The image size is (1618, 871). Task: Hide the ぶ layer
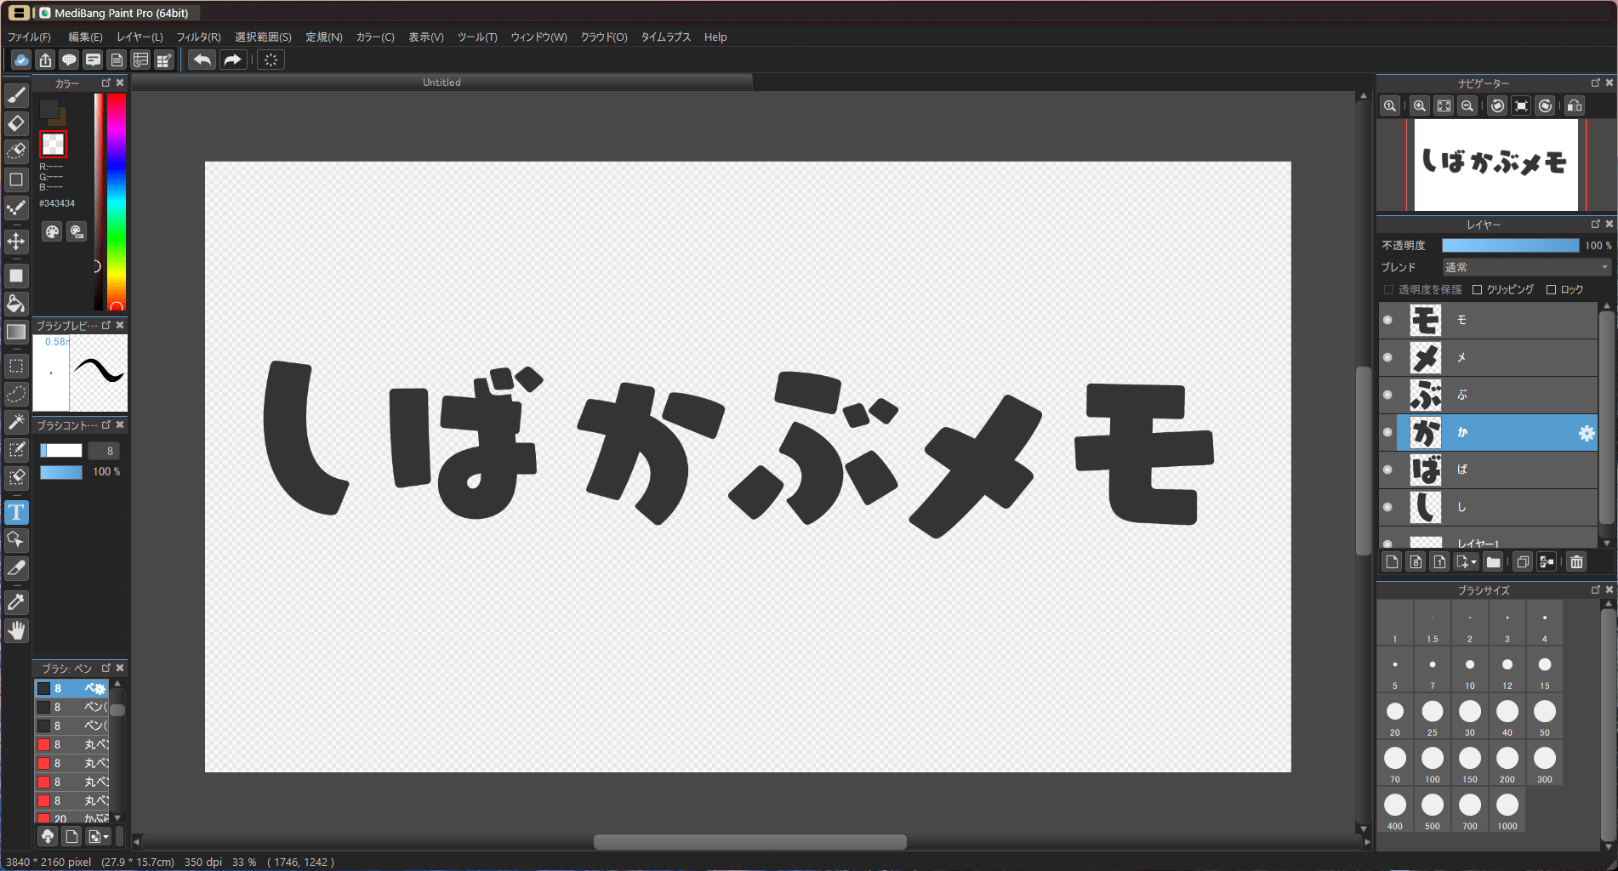click(x=1388, y=394)
